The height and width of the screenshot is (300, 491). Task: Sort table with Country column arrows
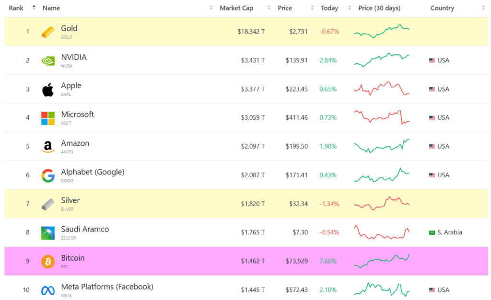pos(483,8)
